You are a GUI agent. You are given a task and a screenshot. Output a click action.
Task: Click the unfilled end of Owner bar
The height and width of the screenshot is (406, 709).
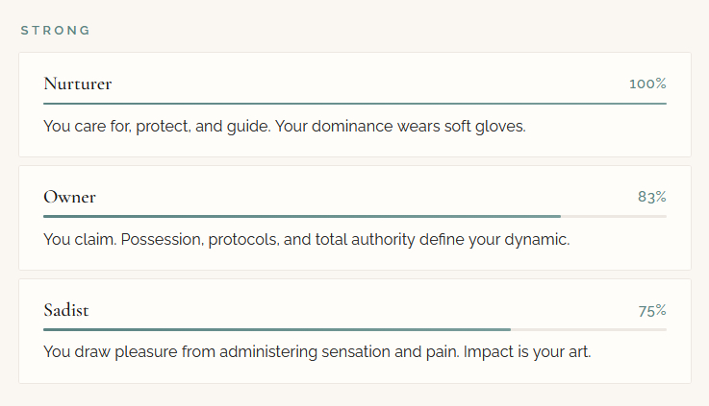[x=614, y=216]
